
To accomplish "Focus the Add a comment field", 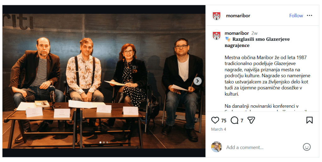I will pos(263,147).
